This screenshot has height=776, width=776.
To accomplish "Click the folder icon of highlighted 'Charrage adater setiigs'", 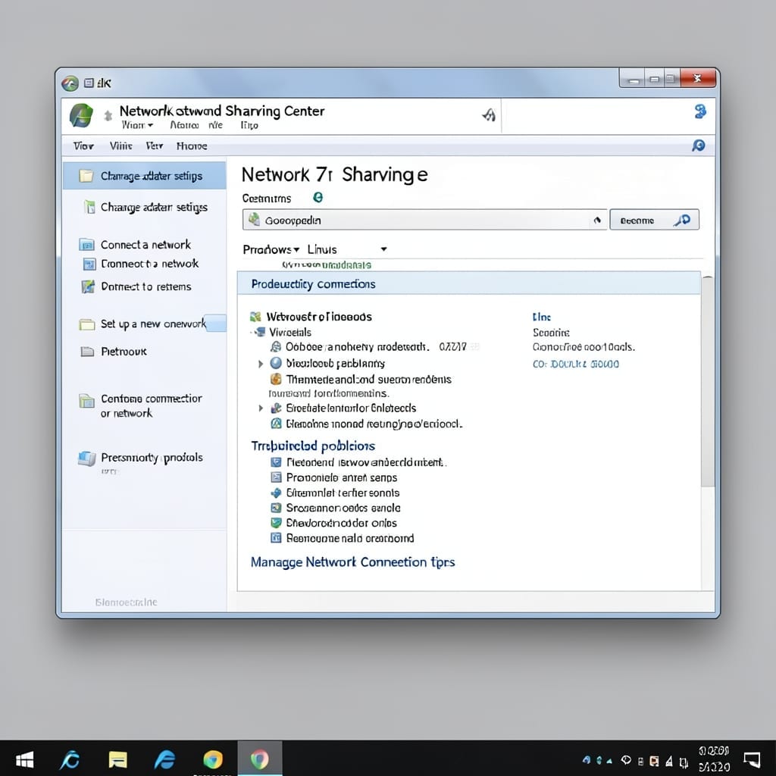I will coord(86,176).
